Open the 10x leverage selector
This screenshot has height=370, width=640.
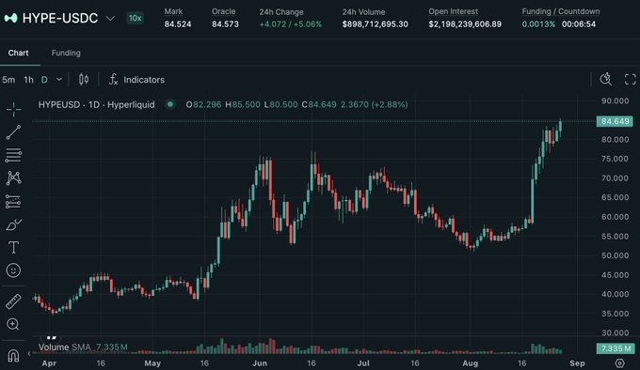135,18
